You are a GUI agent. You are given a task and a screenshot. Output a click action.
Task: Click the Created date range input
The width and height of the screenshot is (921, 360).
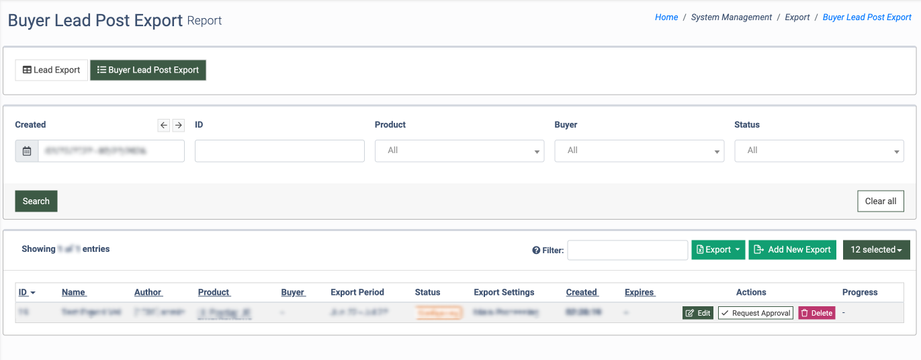[111, 151]
